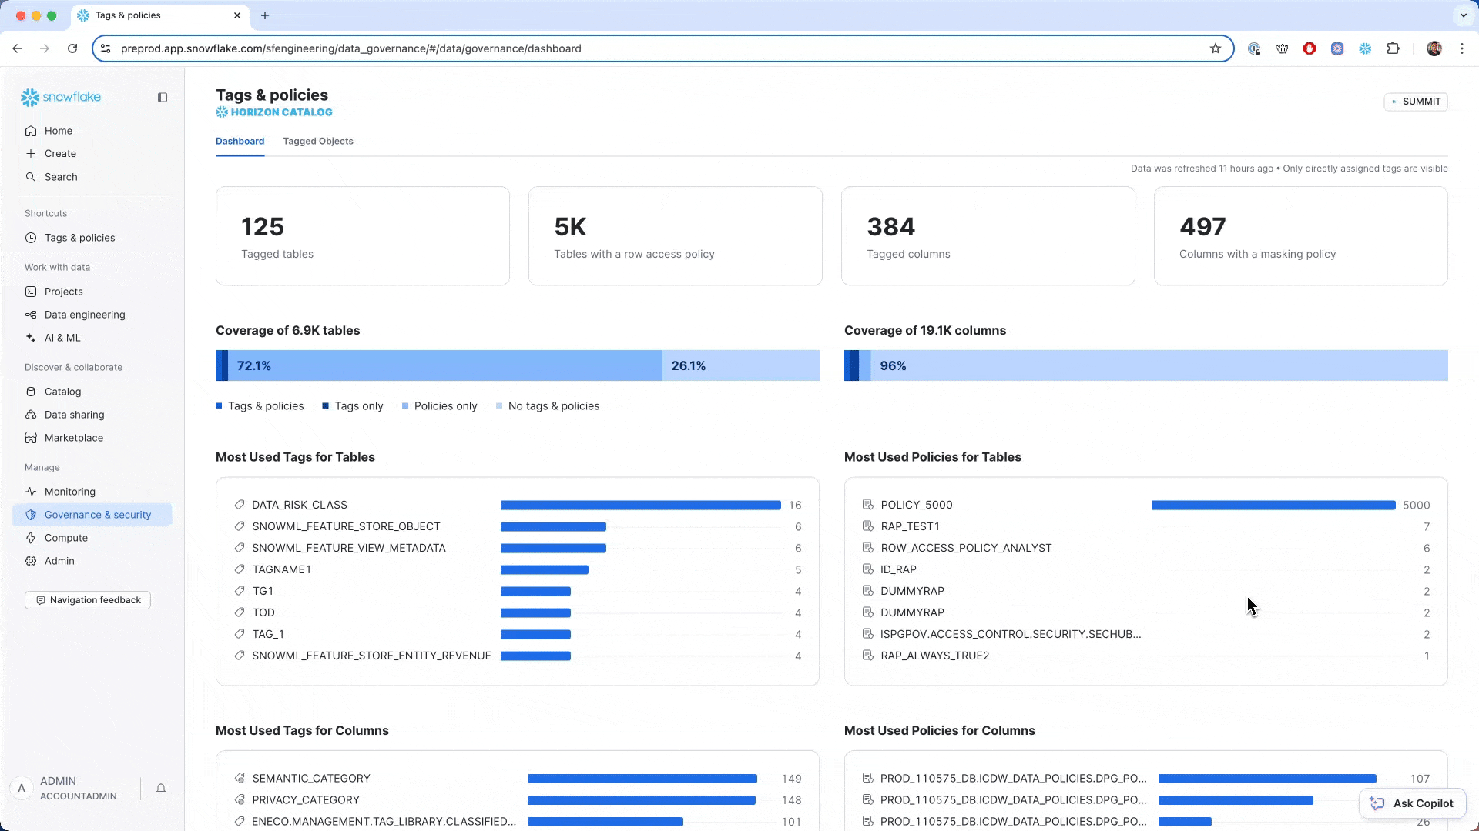Open Marketplace under Discover & collaborate
Image resolution: width=1479 pixels, height=831 pixels.
tap(74, 437)
